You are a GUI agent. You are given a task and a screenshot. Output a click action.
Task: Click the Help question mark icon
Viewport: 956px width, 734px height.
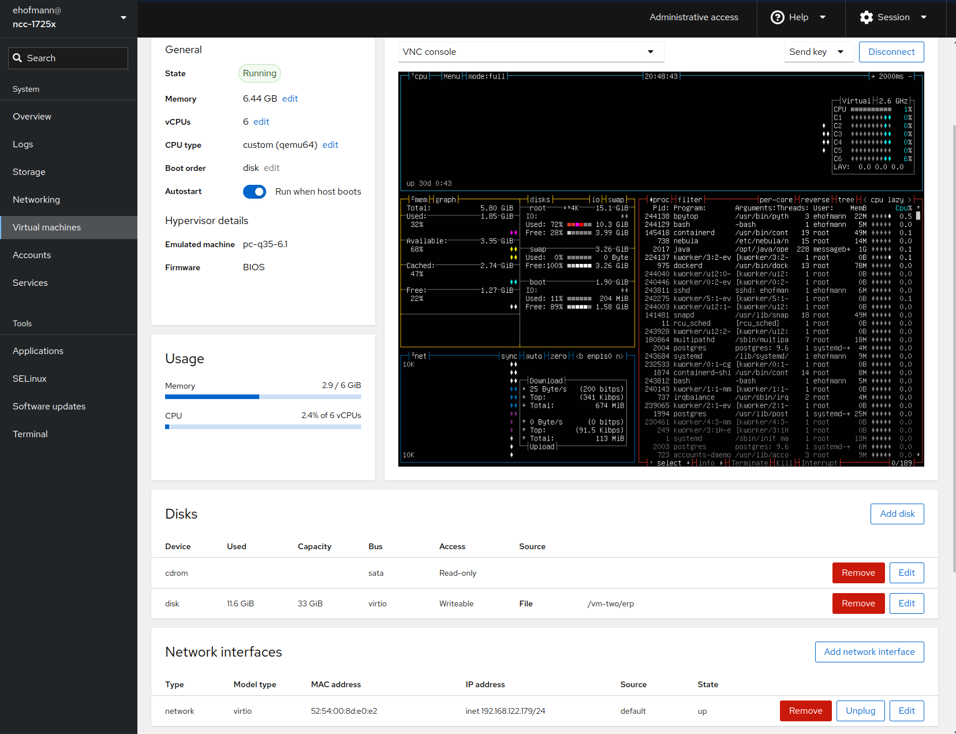(x=777, y=17)
